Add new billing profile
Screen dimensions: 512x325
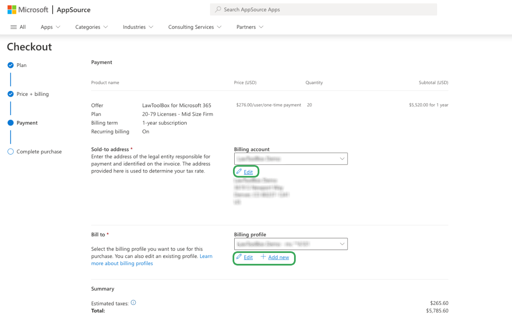279,258
